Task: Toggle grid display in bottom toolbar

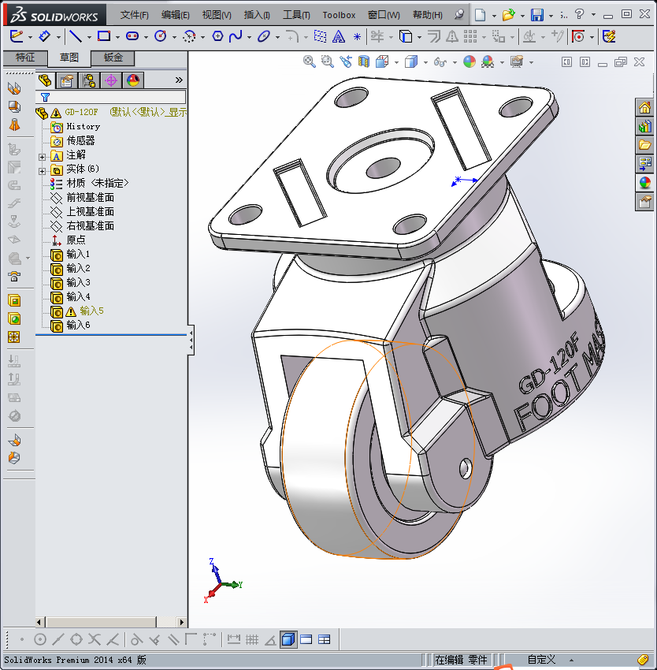Action: click(x=252, y=639)
